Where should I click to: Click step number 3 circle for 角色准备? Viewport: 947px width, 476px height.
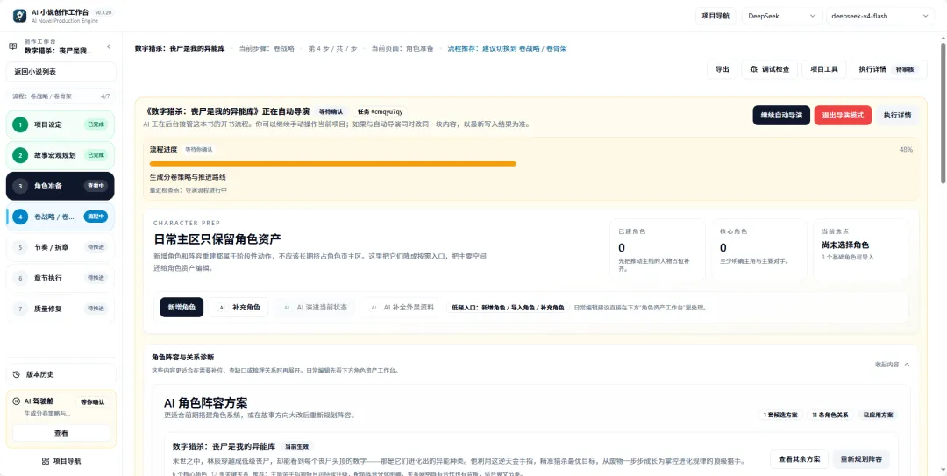pos(20,186)
